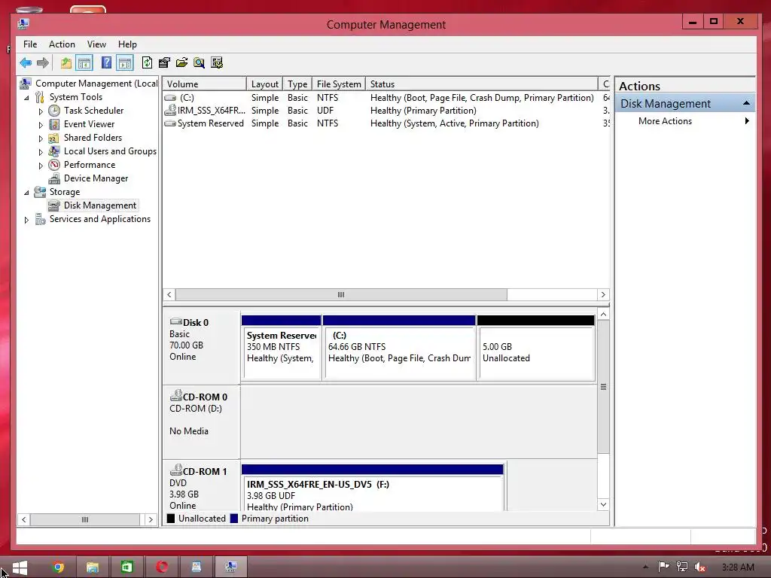This screenshot has height=578, width=771.
Task: Click the disk view scroll up arrow
Action: (603, 314)
